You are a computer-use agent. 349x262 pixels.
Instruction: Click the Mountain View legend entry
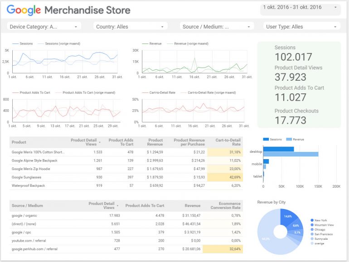click(322, 225)
